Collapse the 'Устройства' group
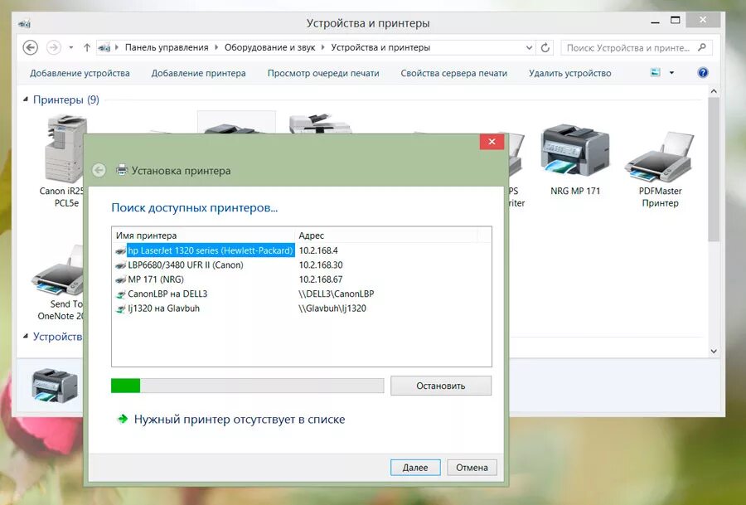Screen dimensions: 746x505 click(x=26, y=337)
